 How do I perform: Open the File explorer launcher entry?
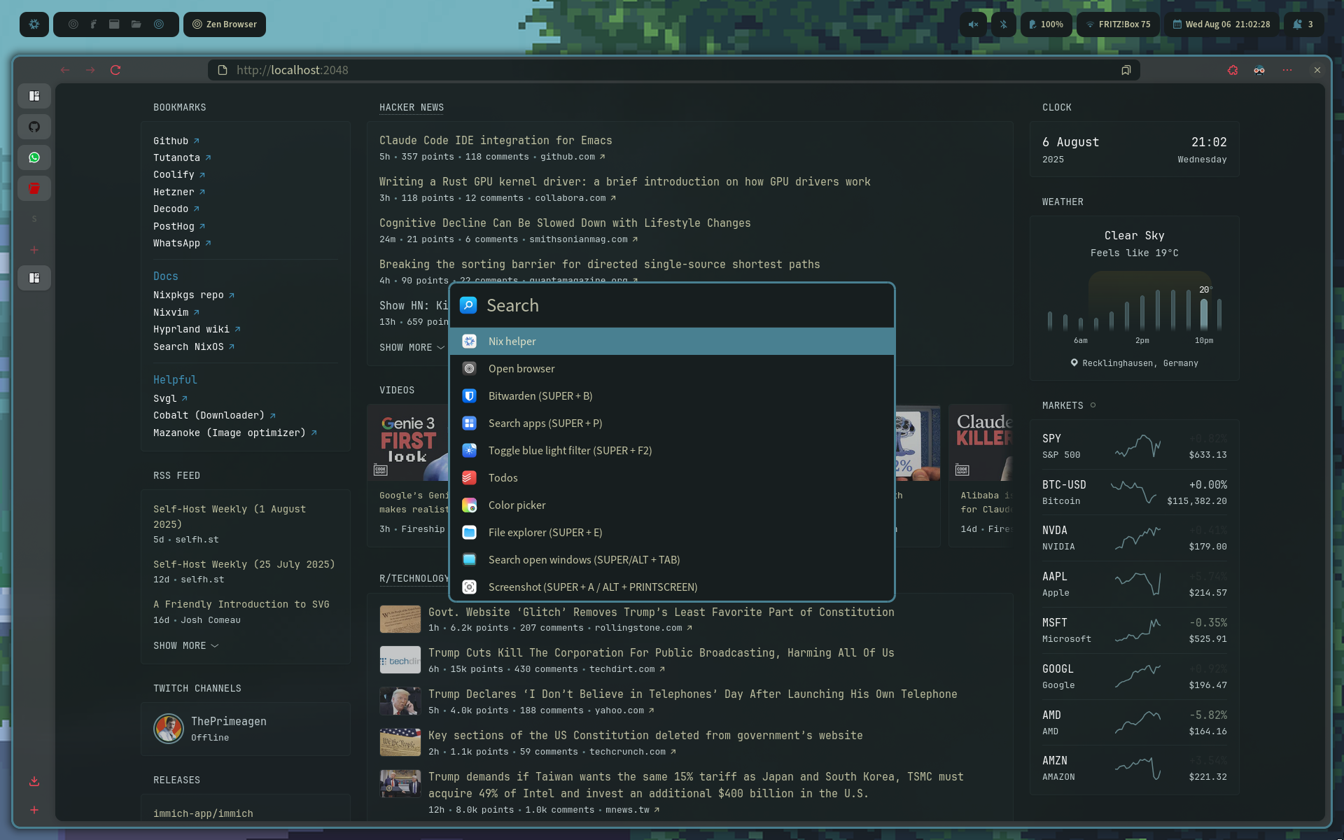545,532
